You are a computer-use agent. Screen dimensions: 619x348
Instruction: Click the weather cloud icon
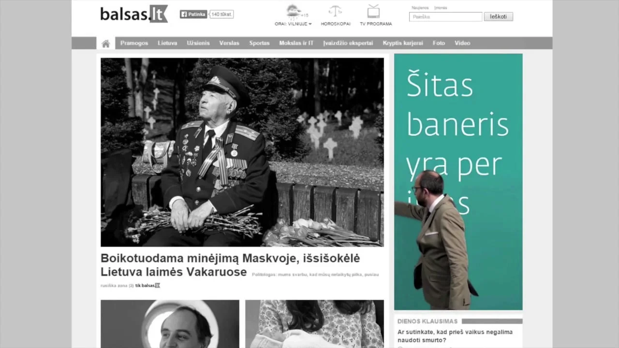[294, 12]
